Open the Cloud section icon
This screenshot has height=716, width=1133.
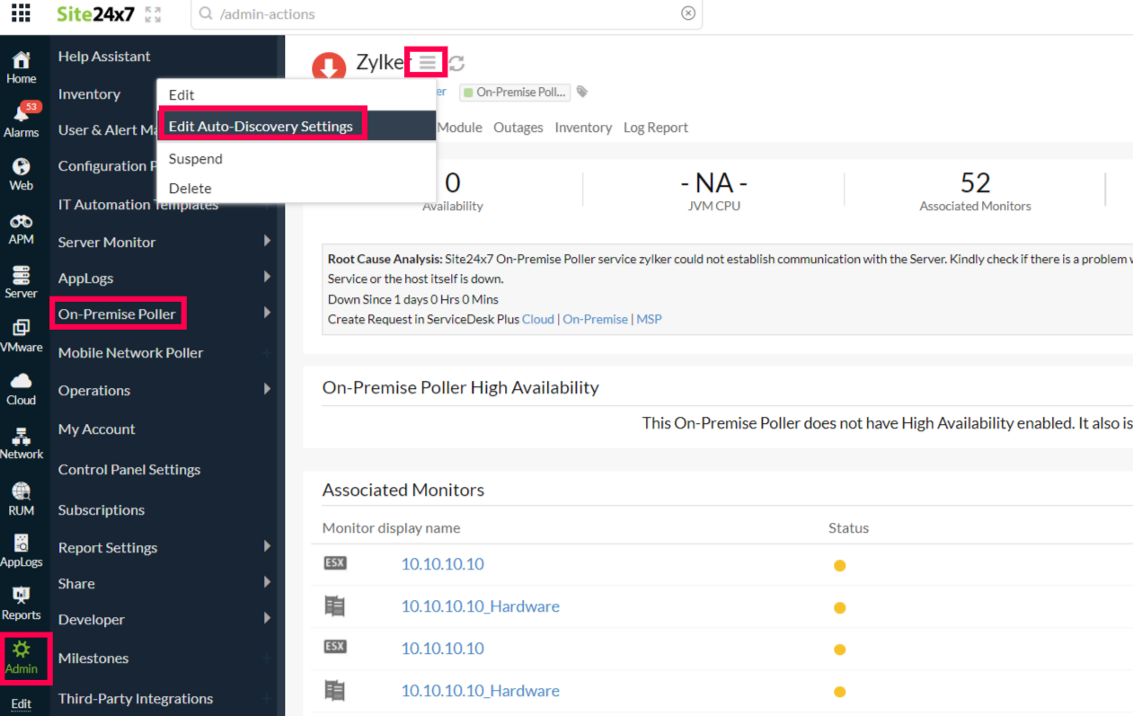[21, 388]
